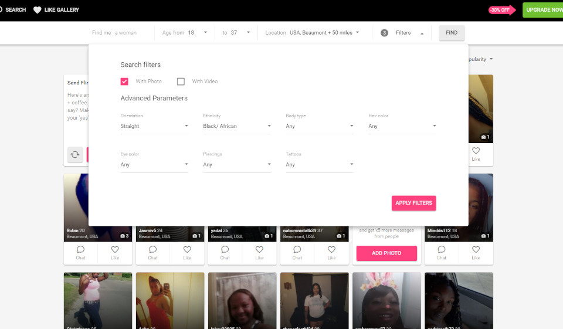Uncheck the With Photo checkbox
Screen dimensions: 563x329
pos(124,82)
